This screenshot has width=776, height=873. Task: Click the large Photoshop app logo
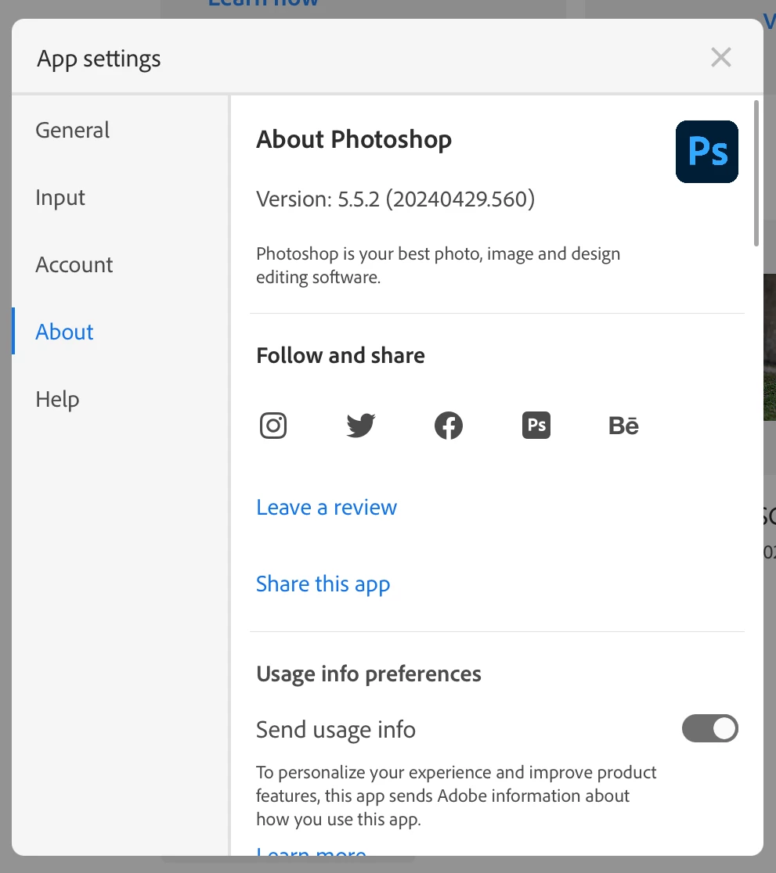(707, 152)
